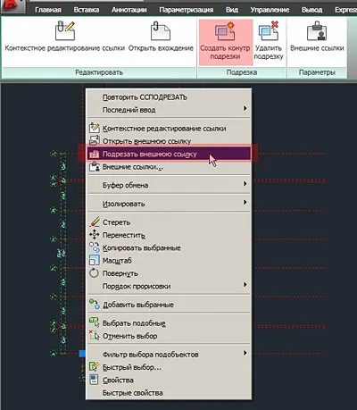Open the Управление ribbon tab

270,10
